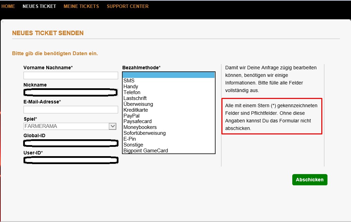351x222 pixels.
Task: Select E-Pin payment option
Action: click(x=169, y=139)
